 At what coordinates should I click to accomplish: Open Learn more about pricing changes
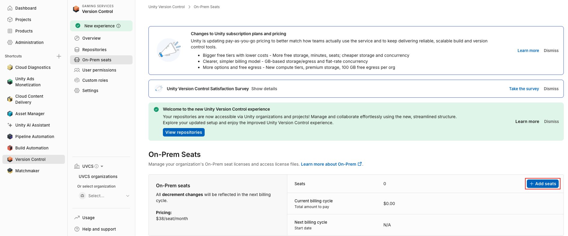pyautogui.click(x=528, y=51)
